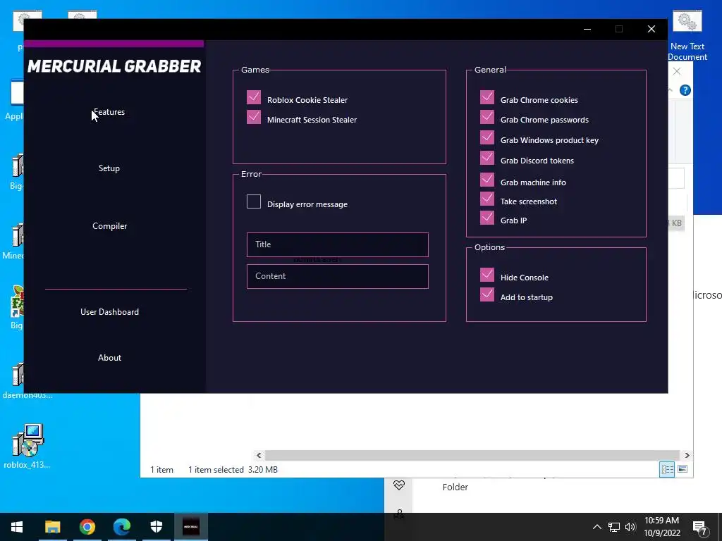Toggle the Grab IP checkbox

tap(487, 218)
